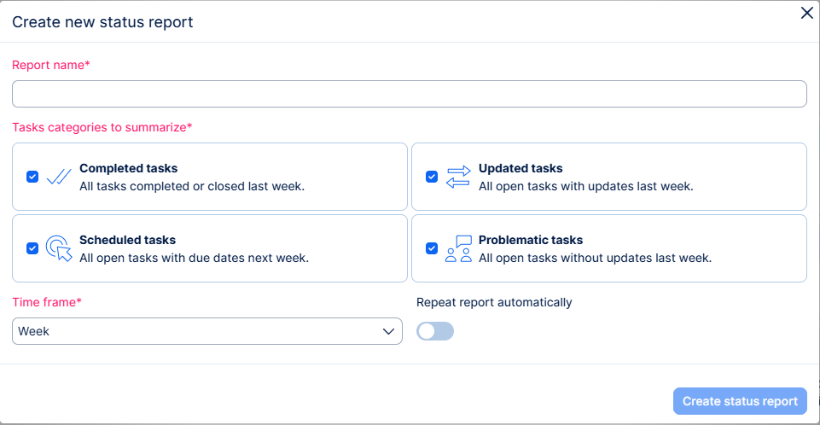Click the "Completed tasks" card title
The width and height of the screenshot is (820, 425).
tap(128, 169)
